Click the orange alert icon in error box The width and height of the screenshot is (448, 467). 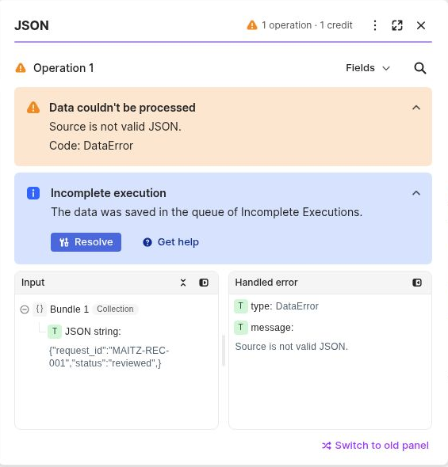click(x=33, y=108)
